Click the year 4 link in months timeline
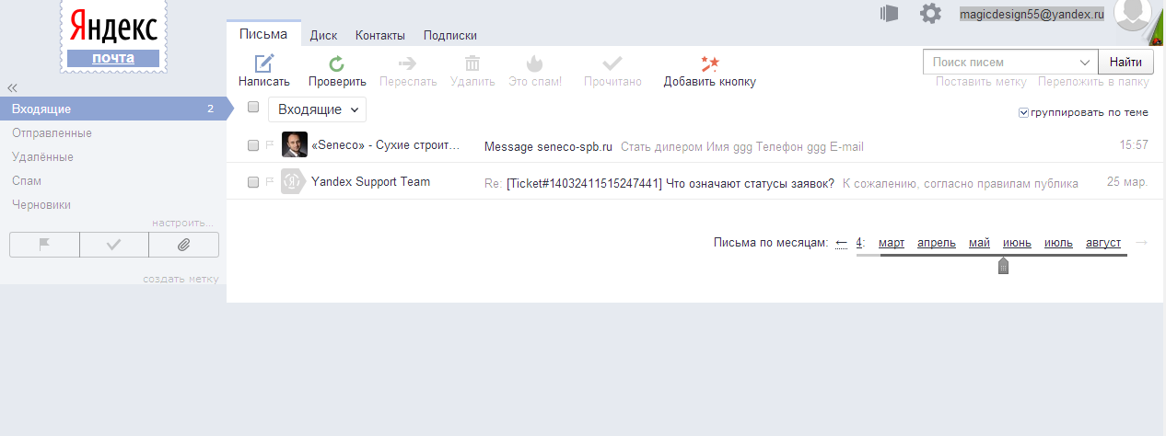The height and width of the screenshot is (436, 1166). pyautogui.click(x=859, y=243)
